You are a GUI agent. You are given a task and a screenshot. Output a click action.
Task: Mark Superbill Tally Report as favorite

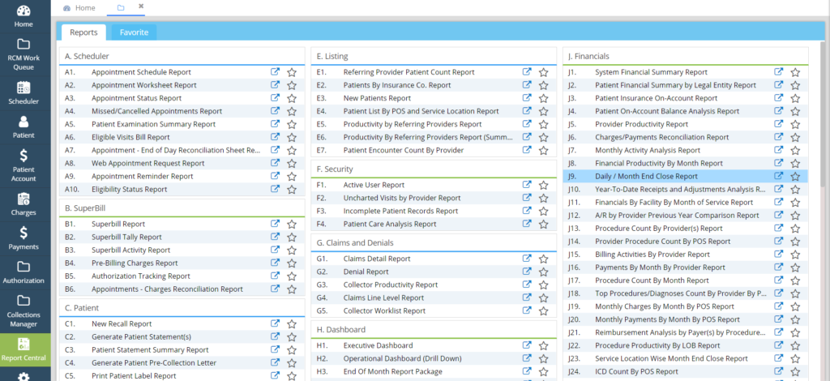292,237
